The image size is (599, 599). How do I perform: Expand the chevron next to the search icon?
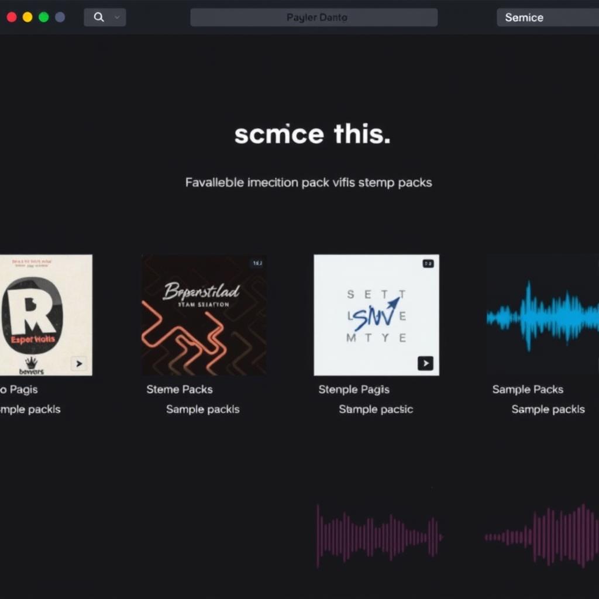(115, 17)
